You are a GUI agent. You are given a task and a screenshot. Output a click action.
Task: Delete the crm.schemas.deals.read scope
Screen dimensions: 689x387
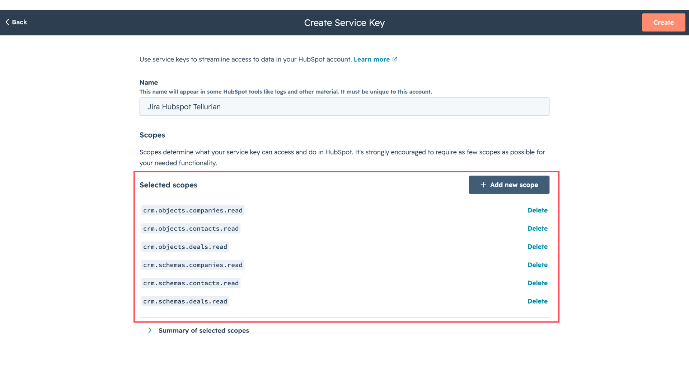point(537,301)
